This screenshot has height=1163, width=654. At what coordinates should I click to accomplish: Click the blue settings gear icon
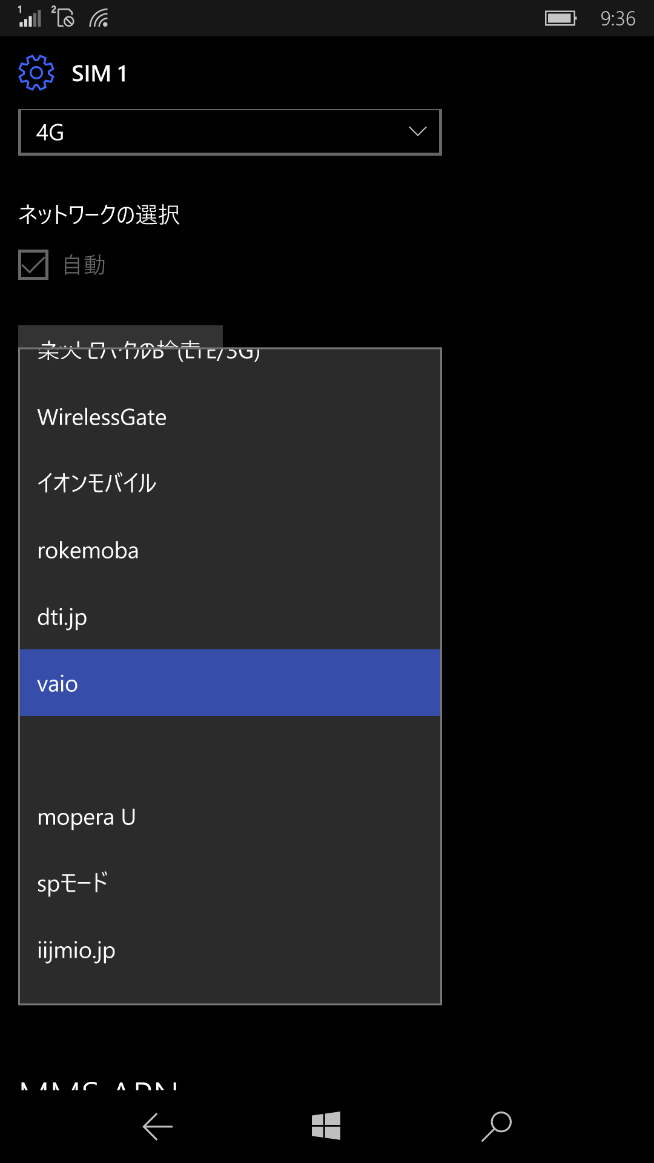tap(36, 73)
